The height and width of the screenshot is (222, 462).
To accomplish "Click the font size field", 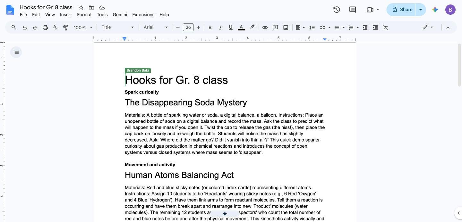I will pos(188,28).
